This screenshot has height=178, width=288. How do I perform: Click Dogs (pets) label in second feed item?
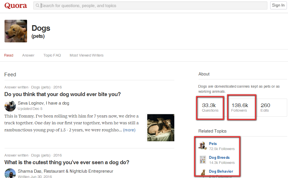coord(41,155)
